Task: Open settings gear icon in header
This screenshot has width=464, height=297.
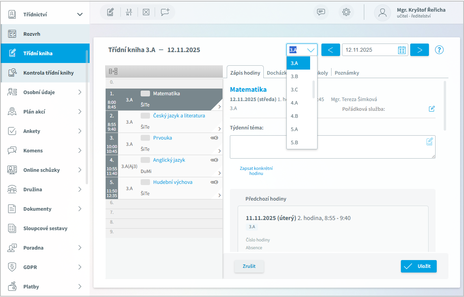Action: [346, 12]
